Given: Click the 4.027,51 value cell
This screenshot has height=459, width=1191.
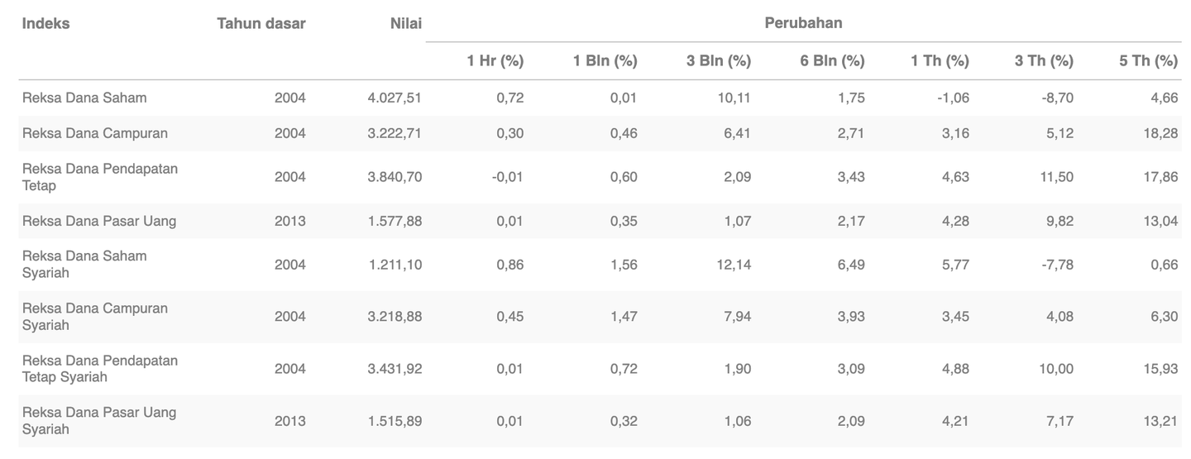Looking at the screenshot, I should (x=395, y=98).
